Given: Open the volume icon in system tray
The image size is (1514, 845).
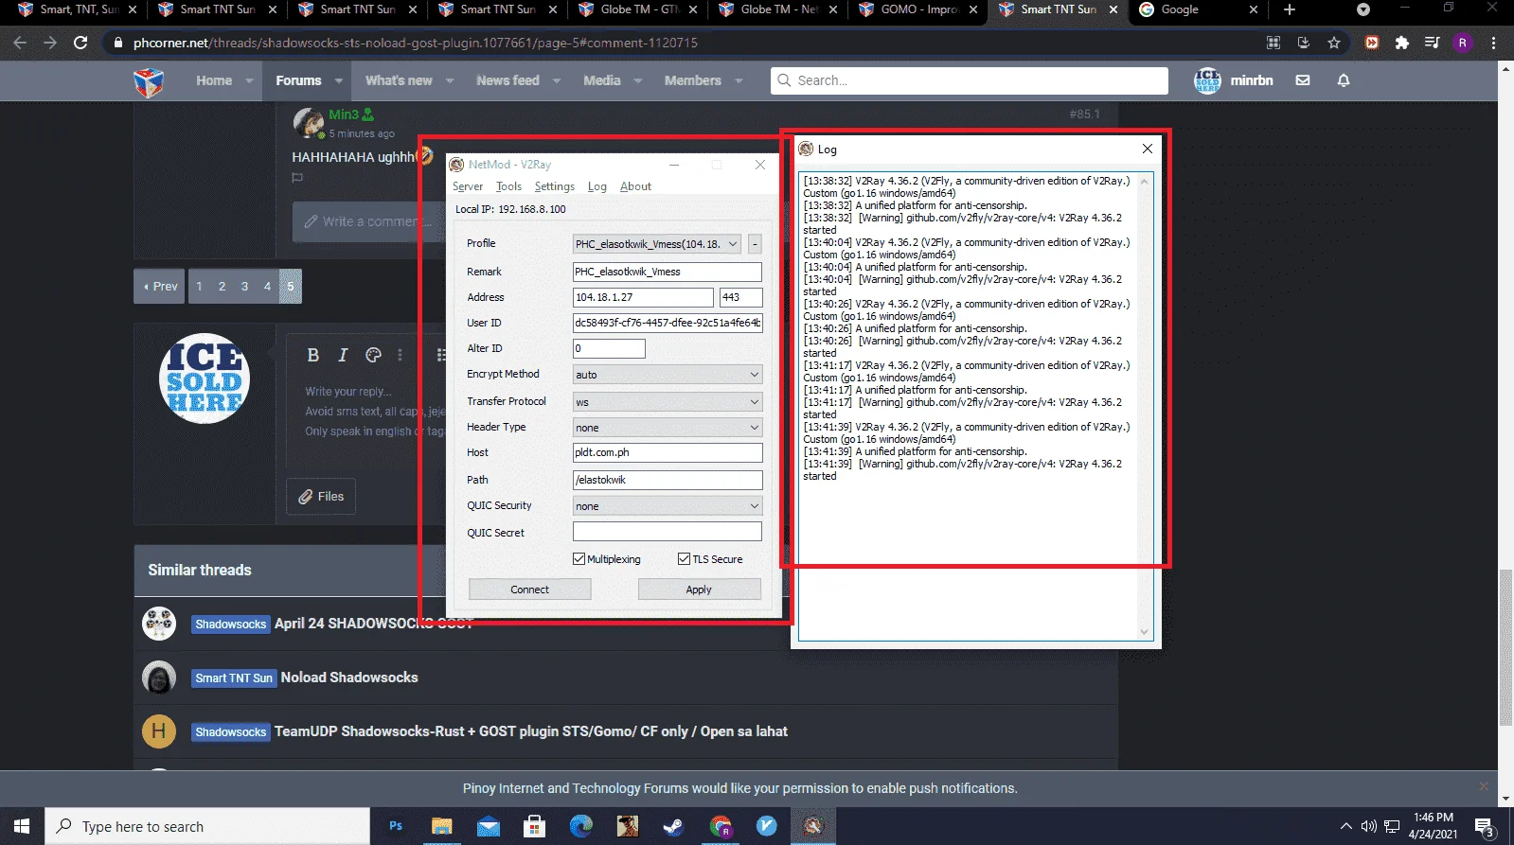Looking at the screenshot, I should [1368, 826].
